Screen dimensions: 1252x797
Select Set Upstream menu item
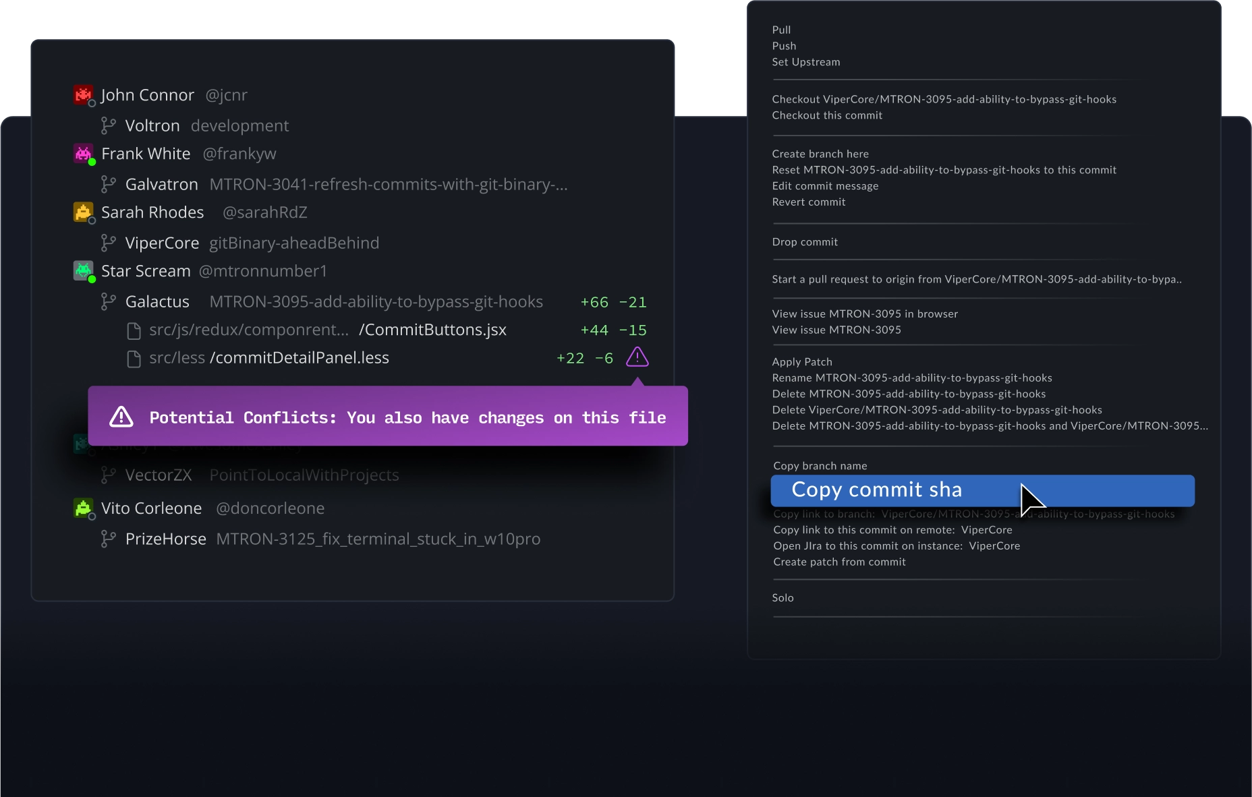coord(806,62)
